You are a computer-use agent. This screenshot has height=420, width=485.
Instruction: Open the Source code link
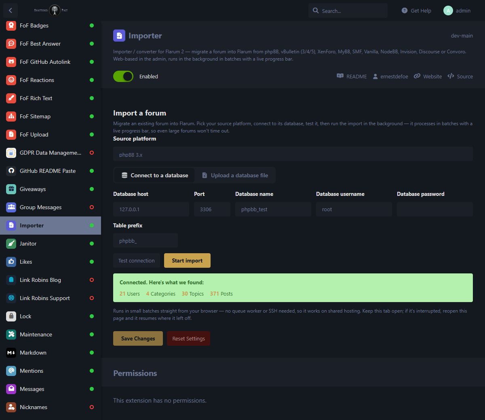tap(460, 76)
